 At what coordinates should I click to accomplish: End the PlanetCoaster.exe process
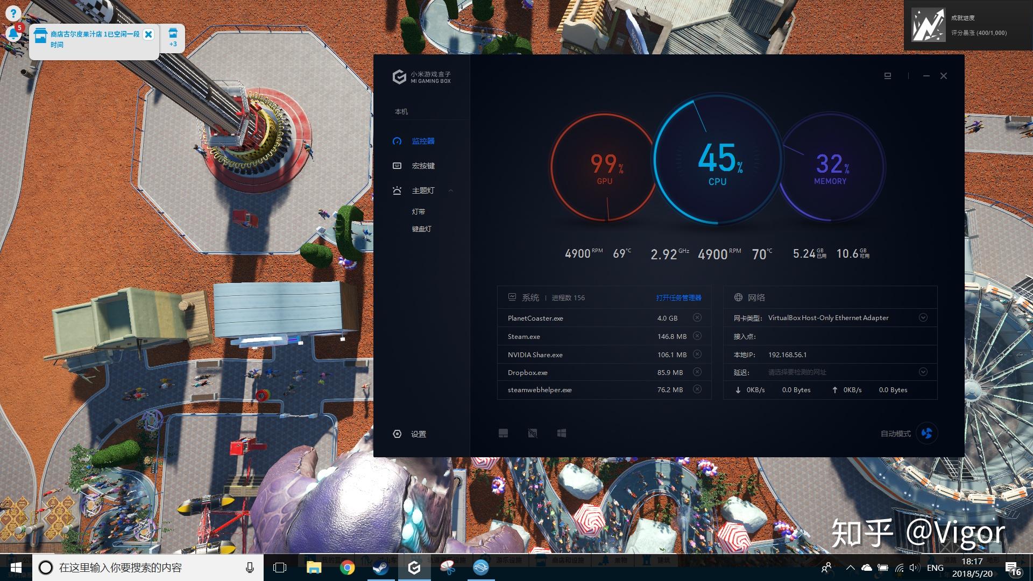click(697, 317)
